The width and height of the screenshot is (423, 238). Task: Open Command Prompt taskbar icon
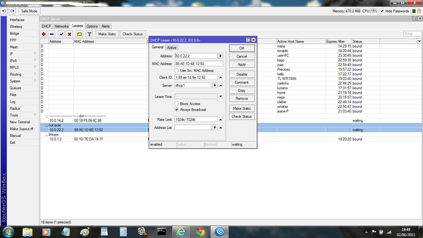click(162, 232)
